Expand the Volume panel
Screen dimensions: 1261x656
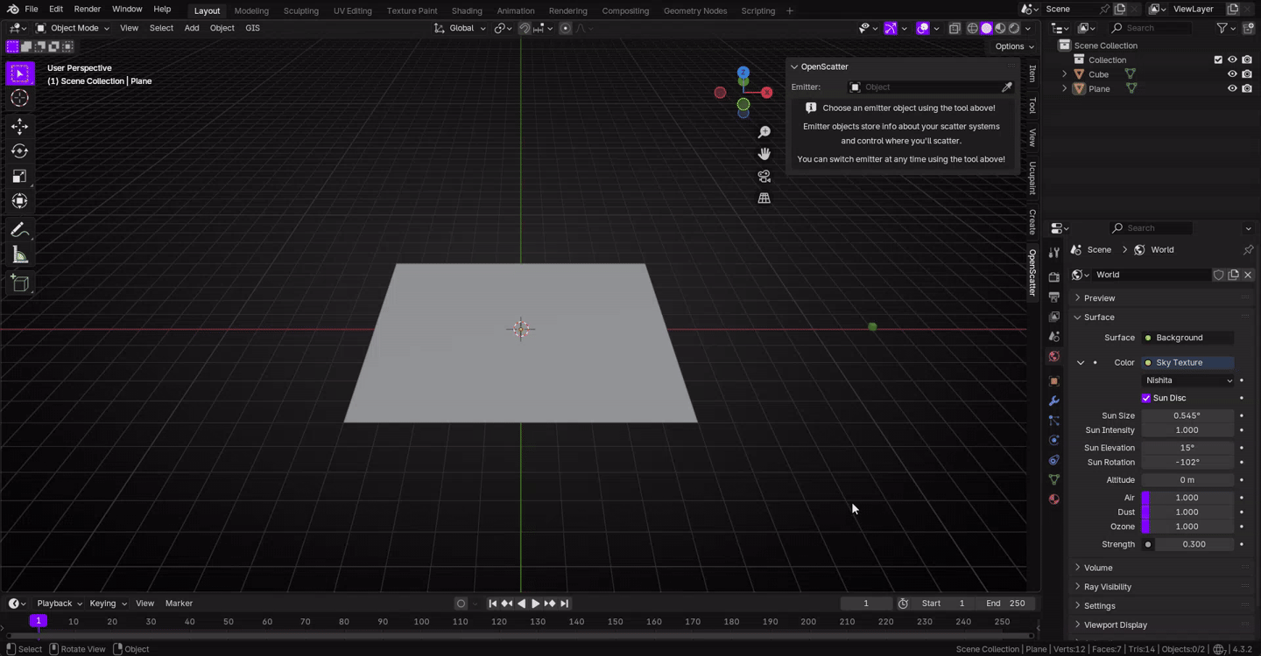click(x=1098, y=568)
